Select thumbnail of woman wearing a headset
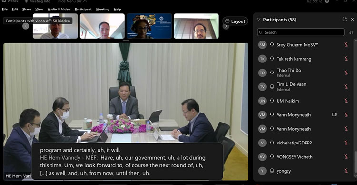The width and height of the screenshot is (357, 185). click(149, 26)
